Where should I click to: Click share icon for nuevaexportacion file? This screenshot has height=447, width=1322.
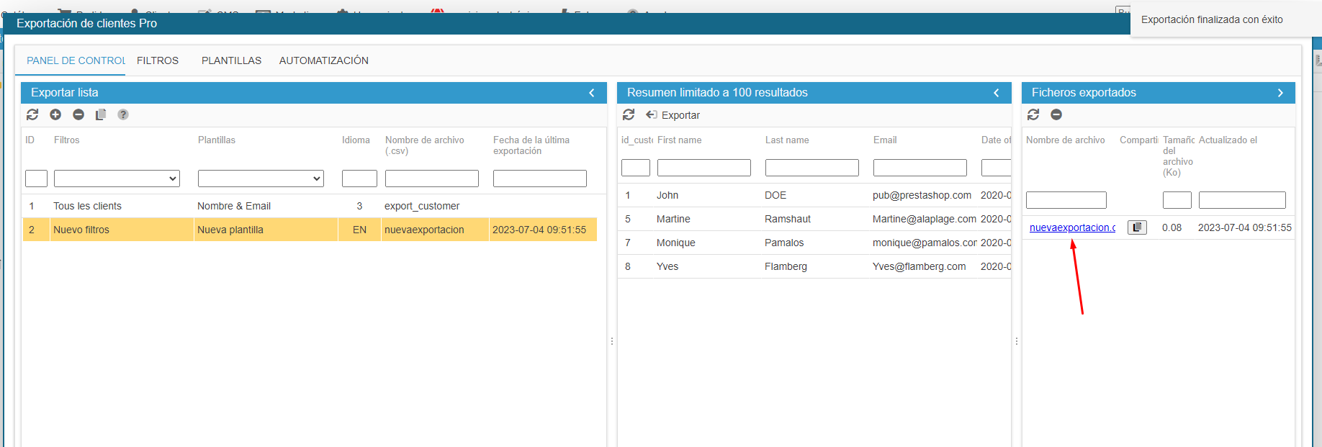pyautogui.click(x=1137, y=227)
